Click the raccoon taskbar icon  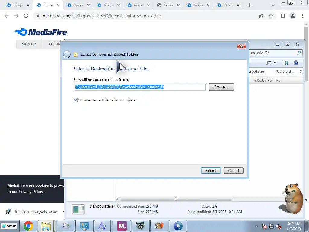[140, 226]
